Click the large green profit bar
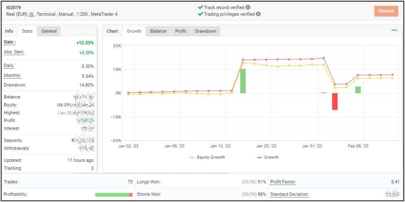The width and height of the screenshot is (405, 202). pyautogui.click(x=243, y=81)
